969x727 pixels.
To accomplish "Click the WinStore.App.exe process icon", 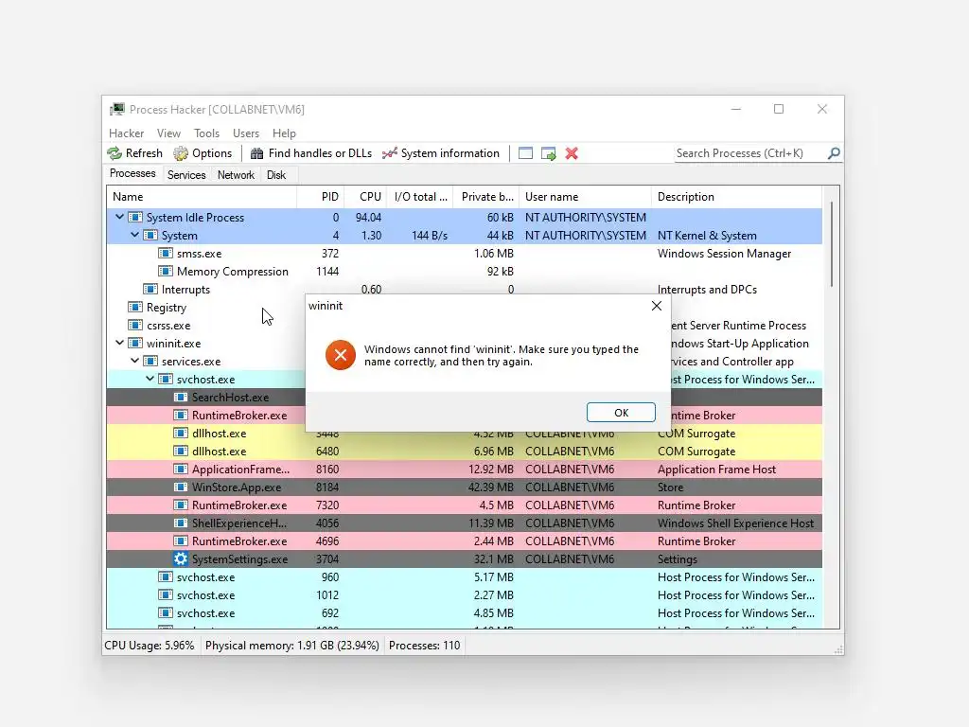I will click(181, 488).
